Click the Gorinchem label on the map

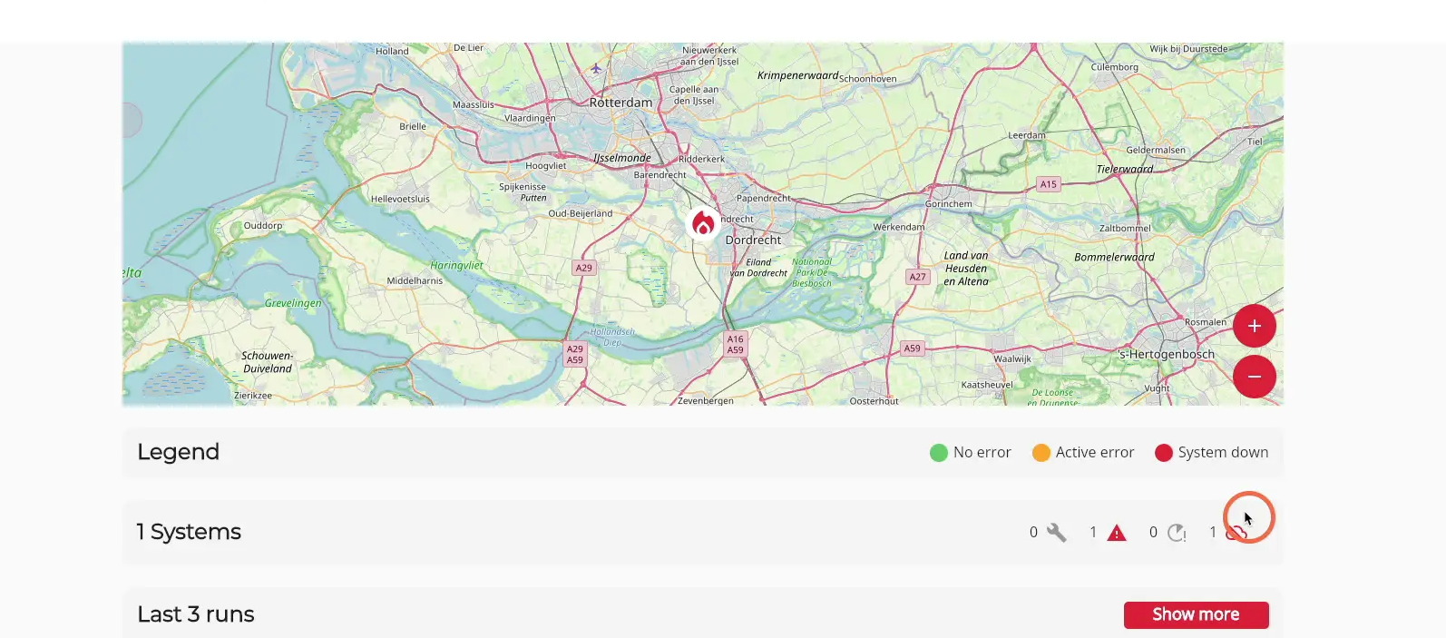click(949, 204)
